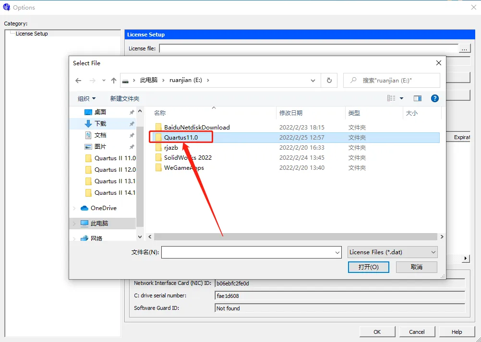Screen dimensions: 481x342
Task: Click file list horizontal scrollbar
Action: coord(295,236)
